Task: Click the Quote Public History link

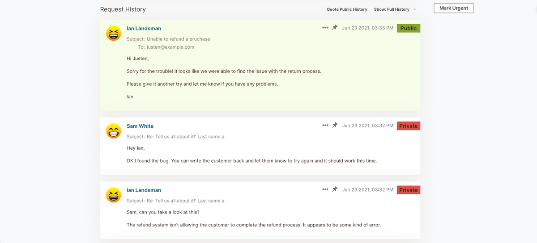Action: pos(347,9)
